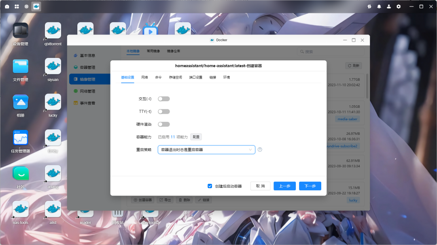
Task: Click the 刷新 refresh button
Action: 353,65
